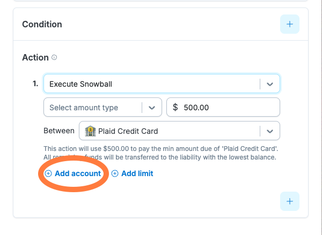
Task: Select the Plaid Credit Card account text
Action: pos(128,131)
